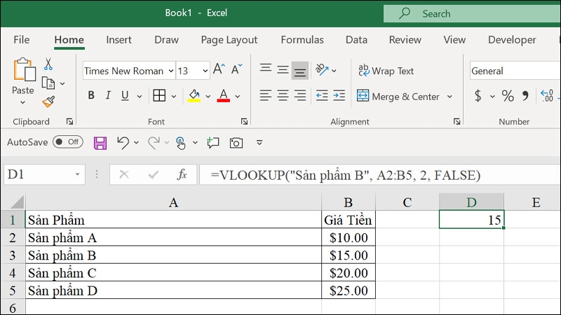Open the Merge & Center dropdown arrow
Screen dimensions: 561x315
[x=450, y=97]
